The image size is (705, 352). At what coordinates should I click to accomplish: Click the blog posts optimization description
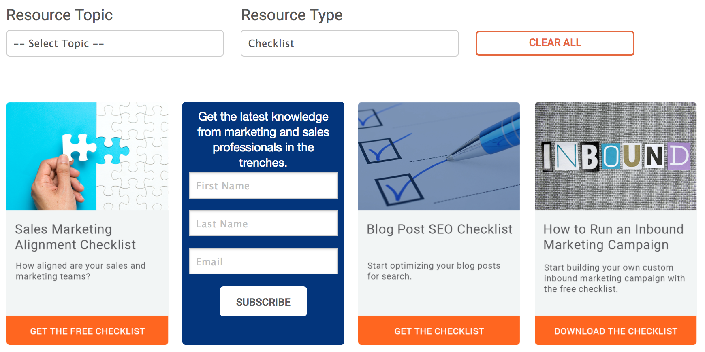click(x=434, y=271)
